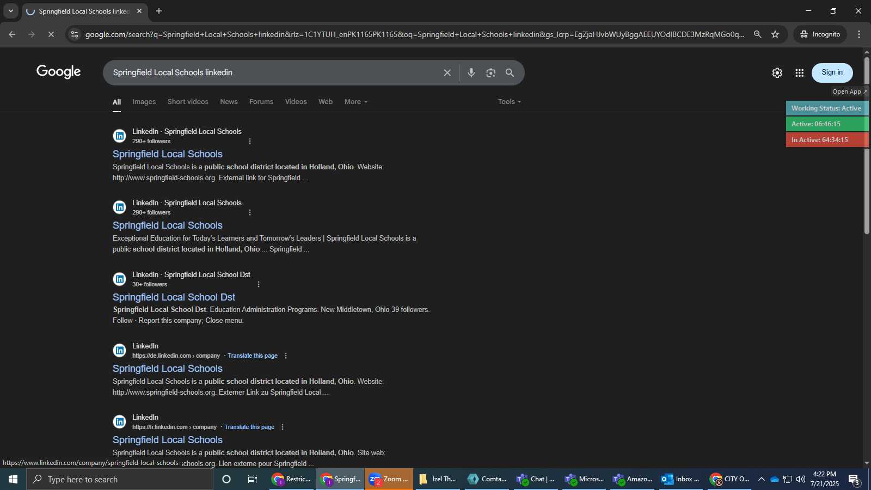Open Cortana circle icon in taskbar

point(226,479)
